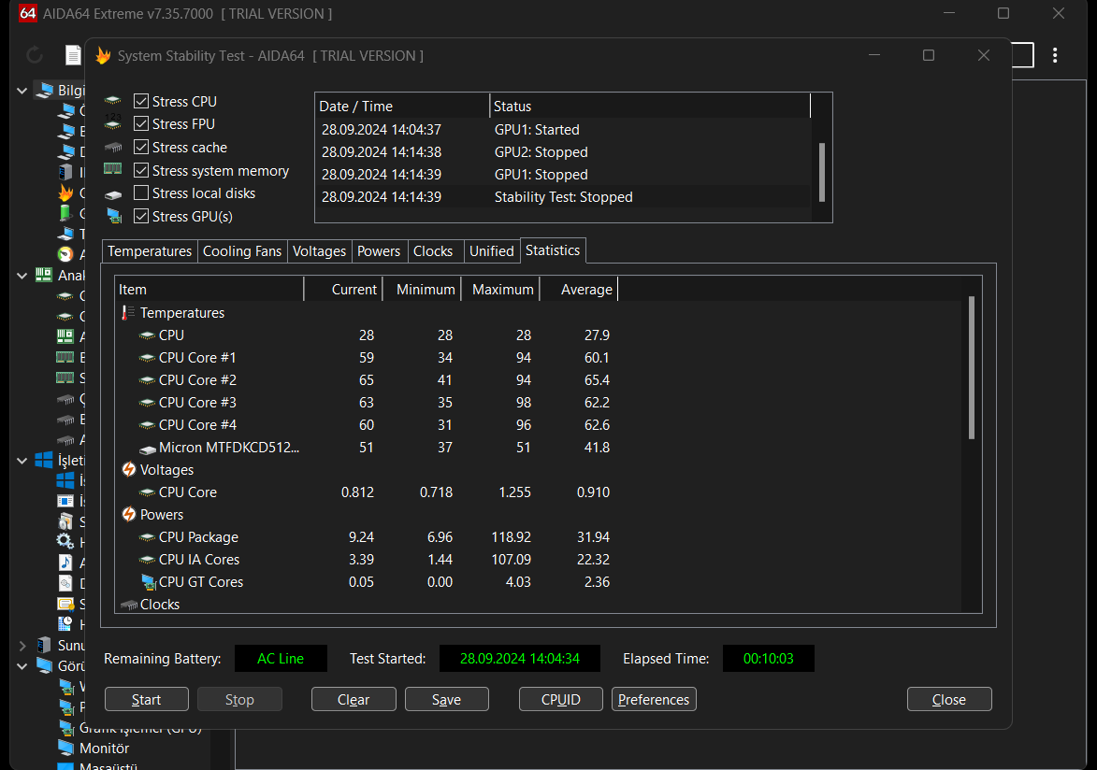
Task: Click the server icon of Sunu tree node
Action: pyautogui.click(x=44, y=645)
